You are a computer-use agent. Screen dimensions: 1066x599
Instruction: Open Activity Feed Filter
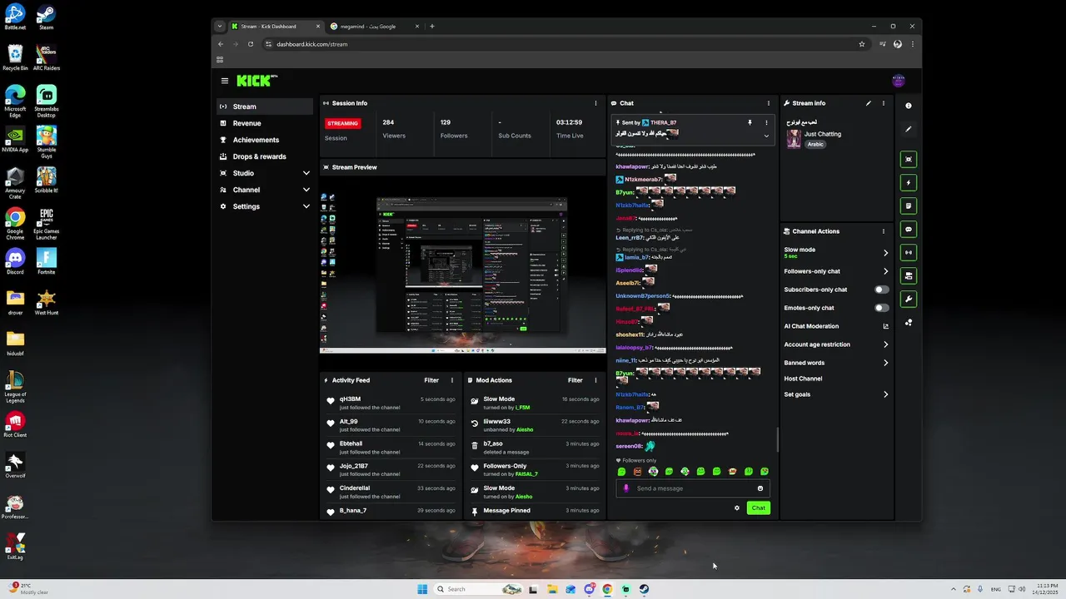coord(431,380)
